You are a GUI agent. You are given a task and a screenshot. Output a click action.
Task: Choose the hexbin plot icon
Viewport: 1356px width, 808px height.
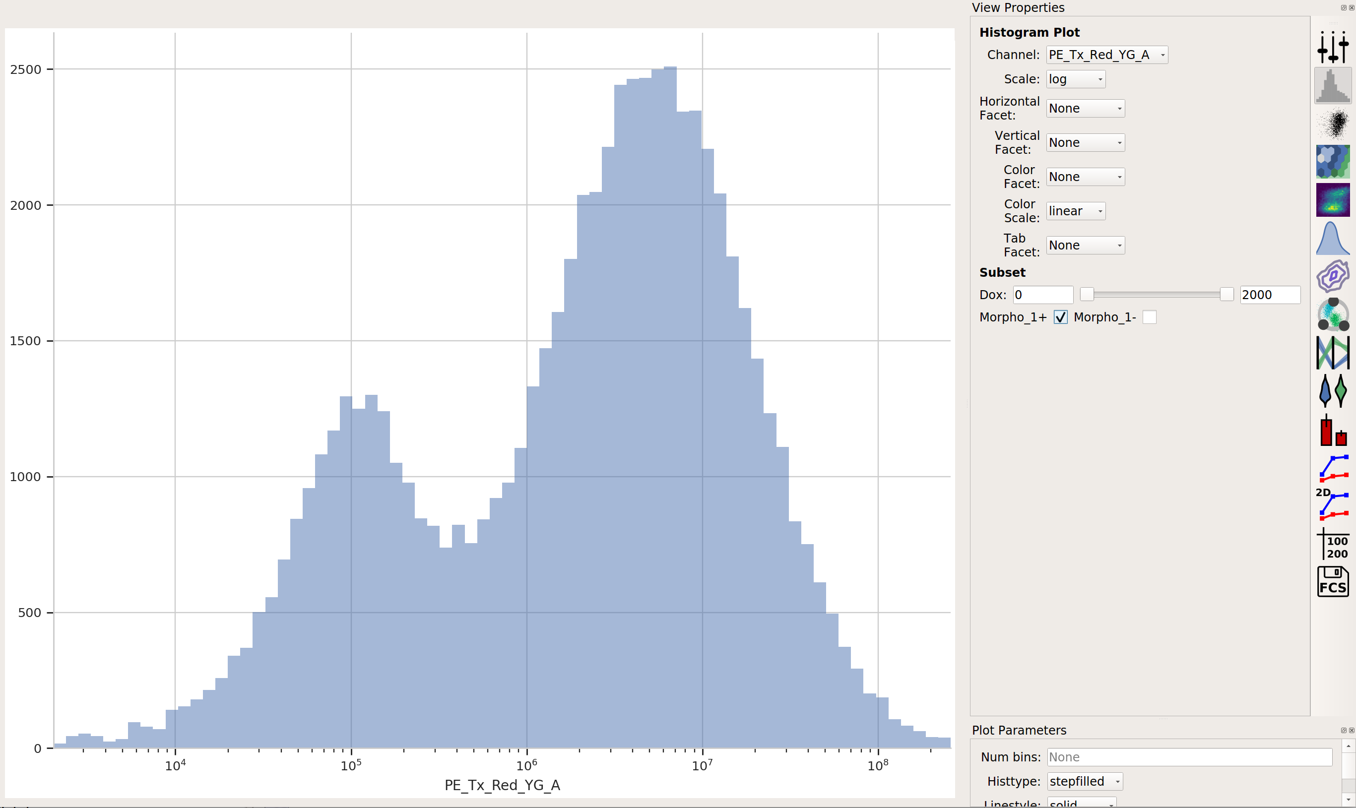[x=1333, y=162]
